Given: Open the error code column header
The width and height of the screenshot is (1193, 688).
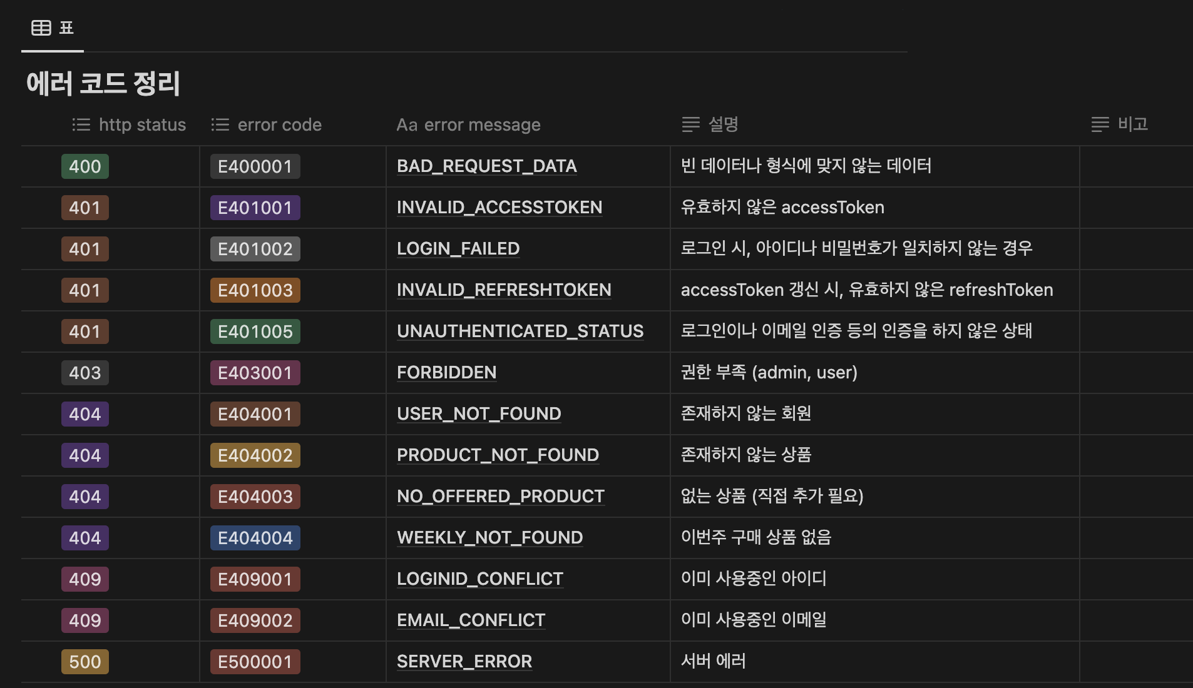Looking at the screenshot, I should [x=267, y=124].
